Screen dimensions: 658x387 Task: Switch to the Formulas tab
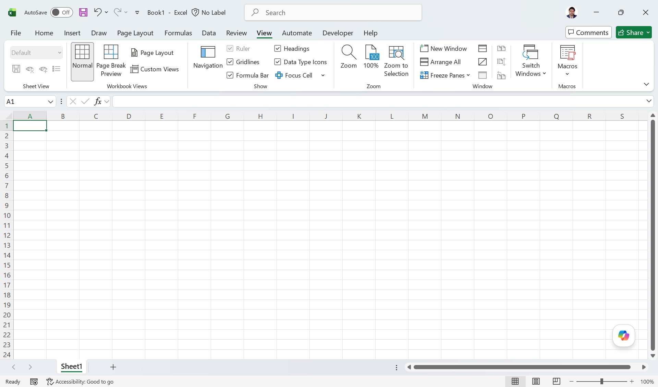point(178,33)
